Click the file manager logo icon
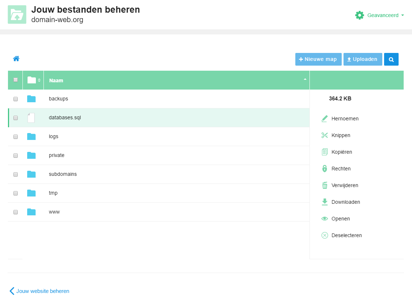This screenshot has height=302, width=412. pos(17,15)
